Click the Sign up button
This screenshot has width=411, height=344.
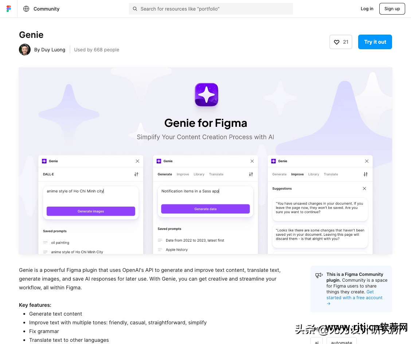click(x=392, y=9)
